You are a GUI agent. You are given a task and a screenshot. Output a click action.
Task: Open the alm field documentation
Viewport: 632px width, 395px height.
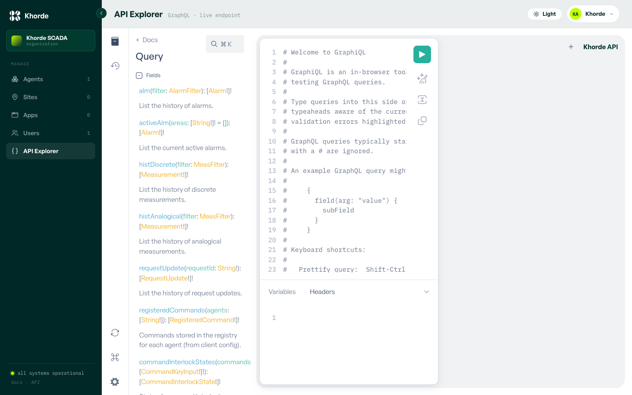pos(144,91)
